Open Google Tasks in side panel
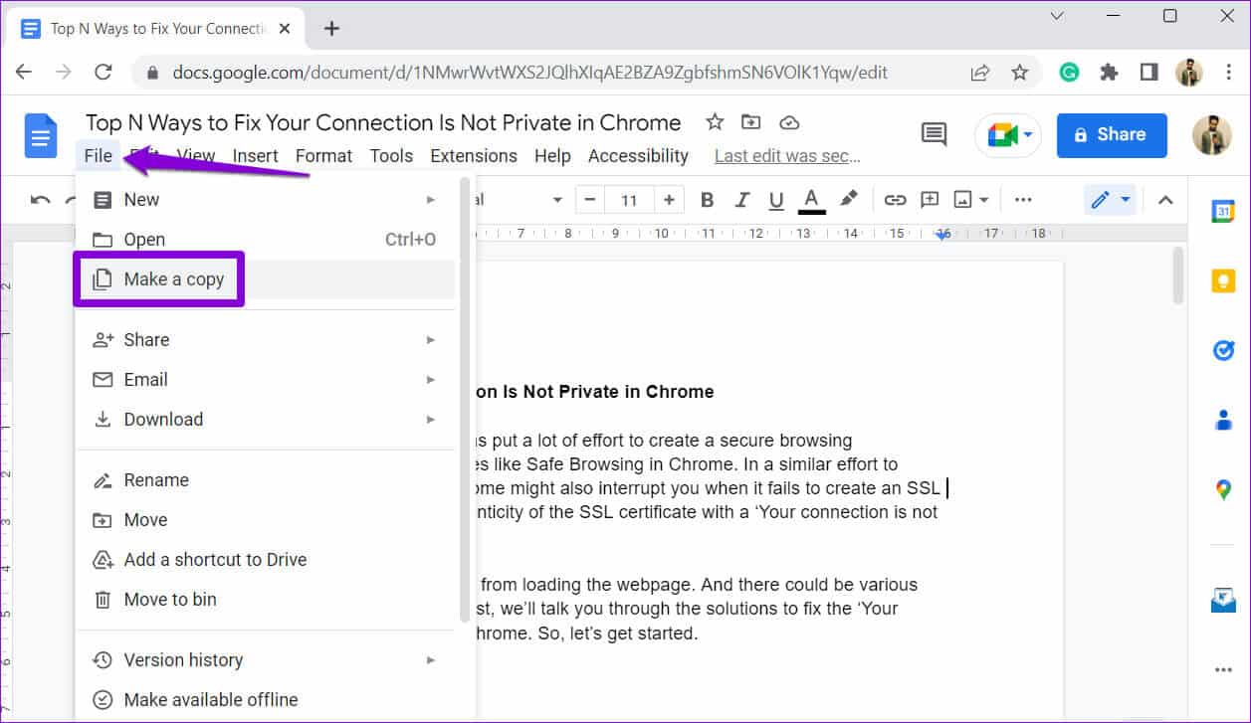 [x=1223, y=350]
